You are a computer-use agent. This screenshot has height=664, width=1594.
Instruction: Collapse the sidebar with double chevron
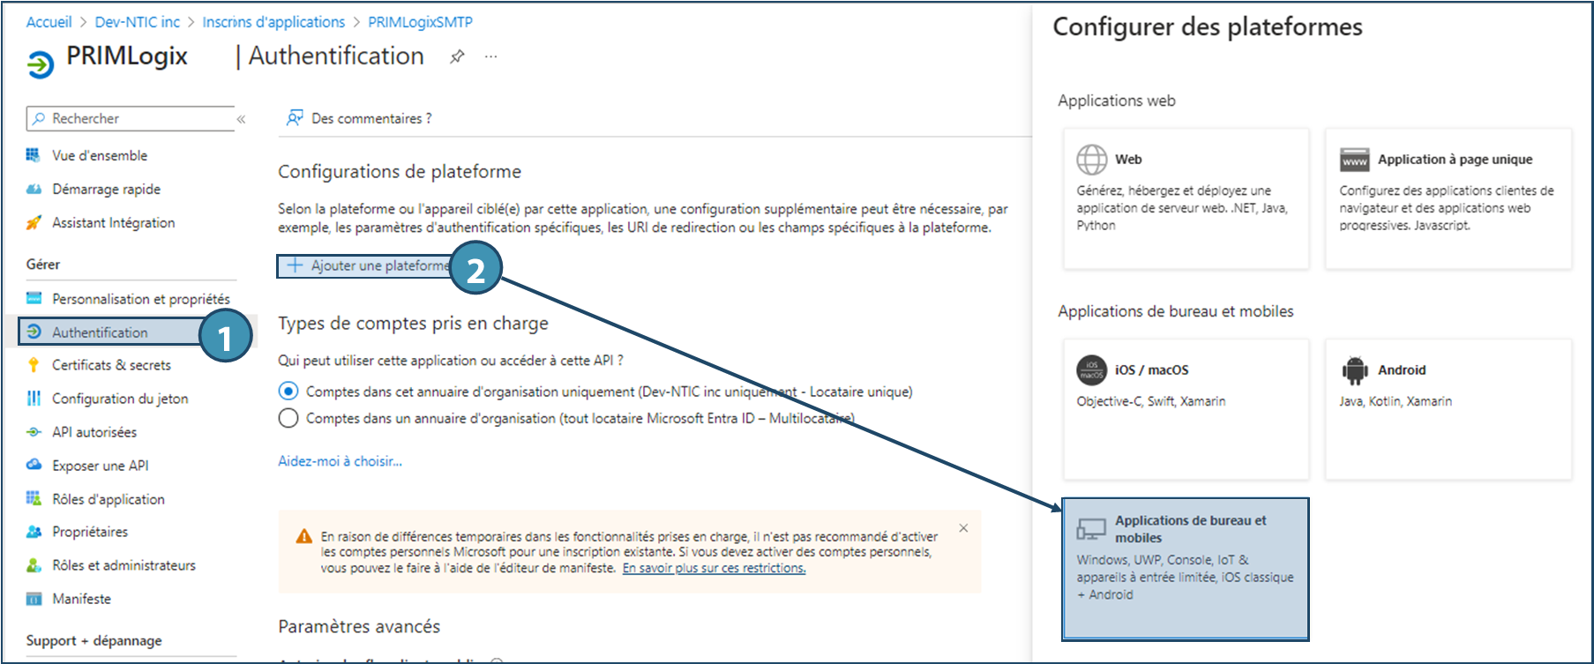click(x=241, y=119)
